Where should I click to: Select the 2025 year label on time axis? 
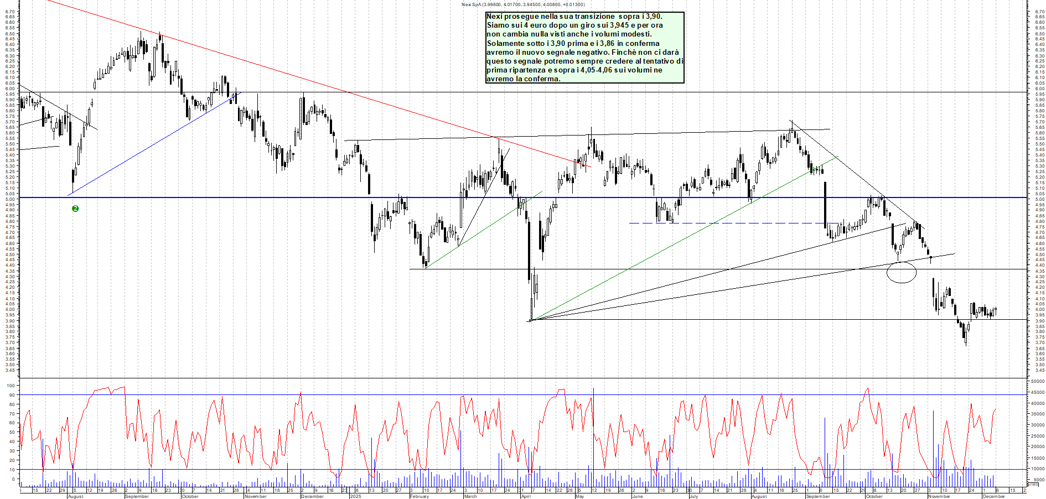pyautogui.click(x=355, y=496)
